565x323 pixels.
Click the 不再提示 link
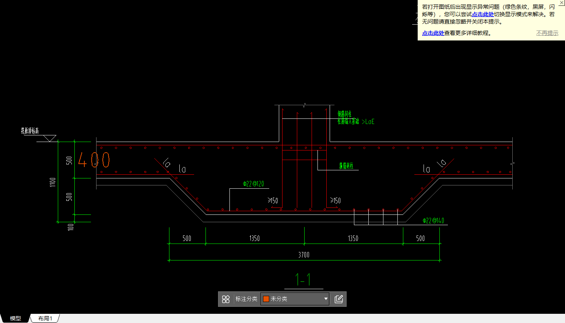click(547, 33)
